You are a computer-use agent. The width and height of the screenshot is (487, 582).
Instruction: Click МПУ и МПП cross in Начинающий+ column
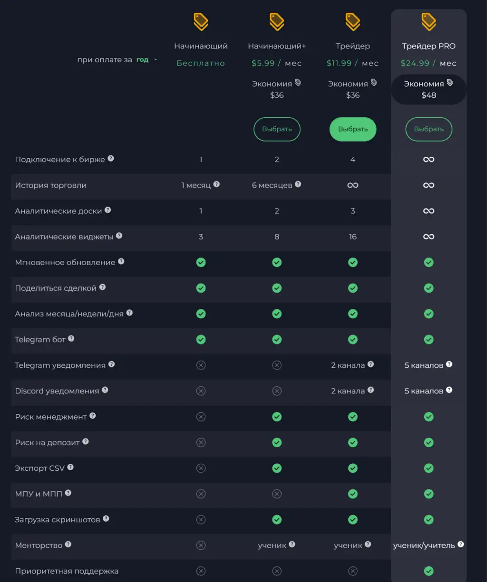[277, 494]
